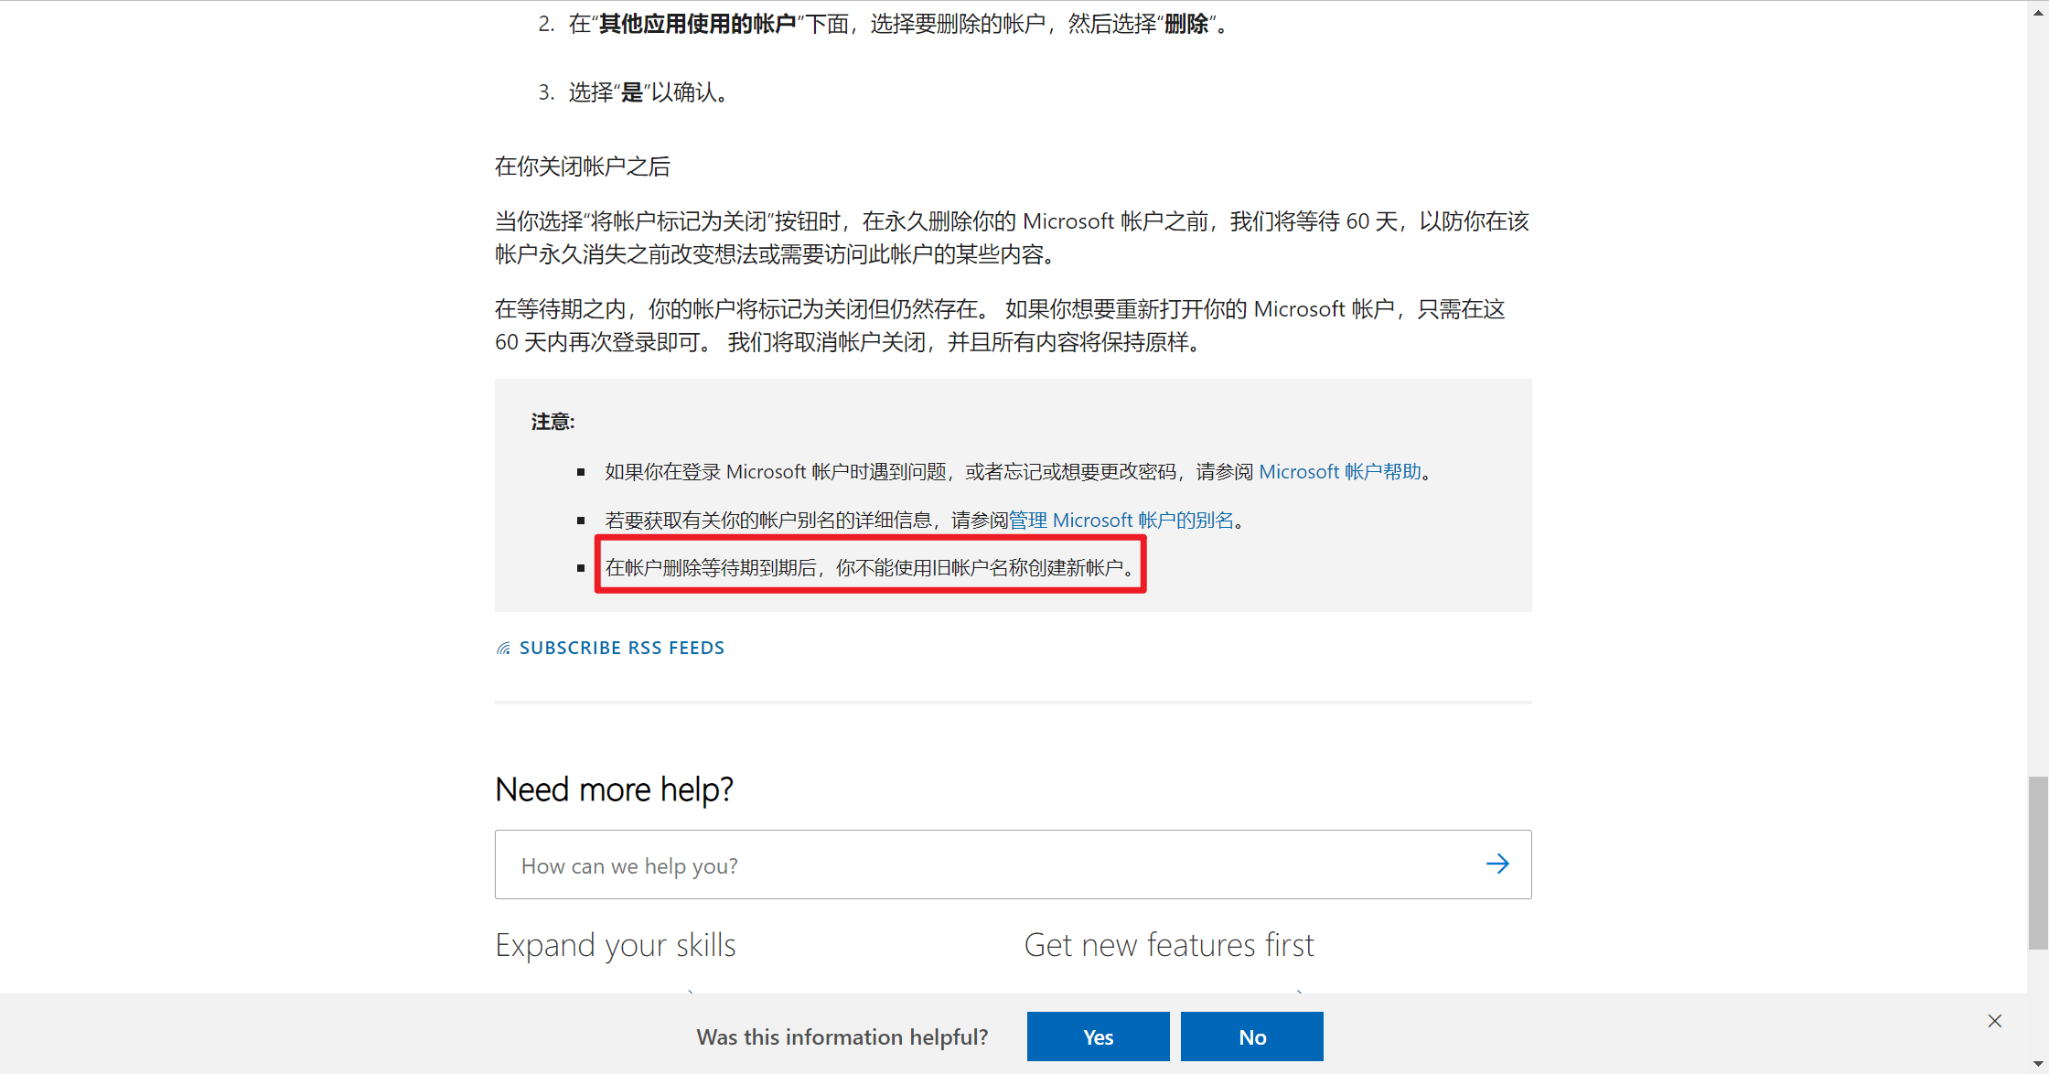
Task: Open 管理 Microsoft 帐户的别名 link
Action: click(1121, 520)
